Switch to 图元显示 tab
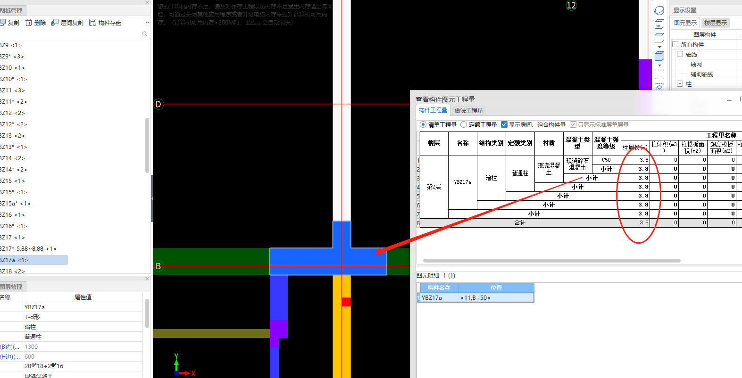 pyautogui.click(x=685, y=23)
